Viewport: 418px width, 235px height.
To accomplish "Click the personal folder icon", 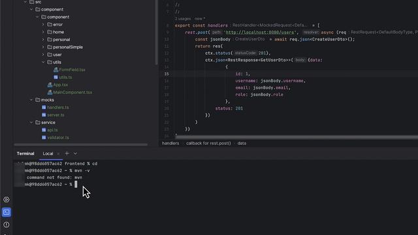I will point(50,39).
